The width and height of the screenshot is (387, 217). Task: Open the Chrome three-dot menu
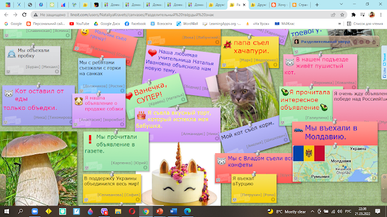click(x=381, y=14)
